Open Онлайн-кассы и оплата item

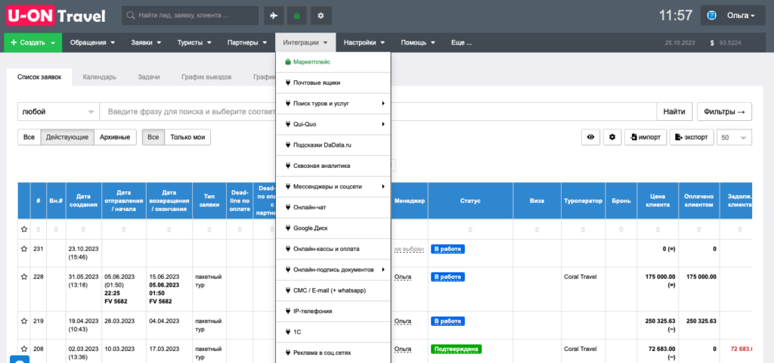[333, 249]
